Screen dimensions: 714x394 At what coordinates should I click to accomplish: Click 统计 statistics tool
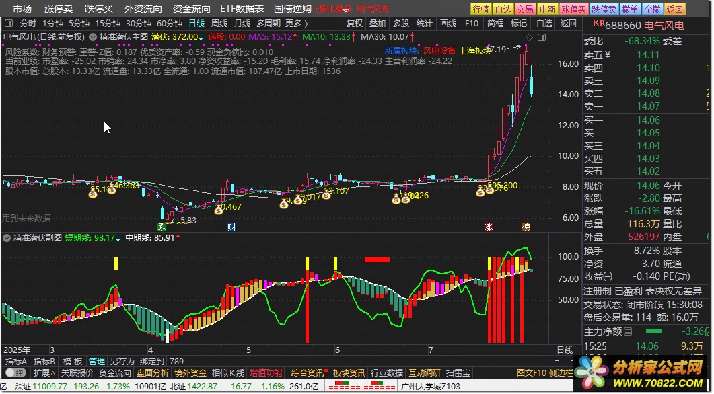point(425,24)
